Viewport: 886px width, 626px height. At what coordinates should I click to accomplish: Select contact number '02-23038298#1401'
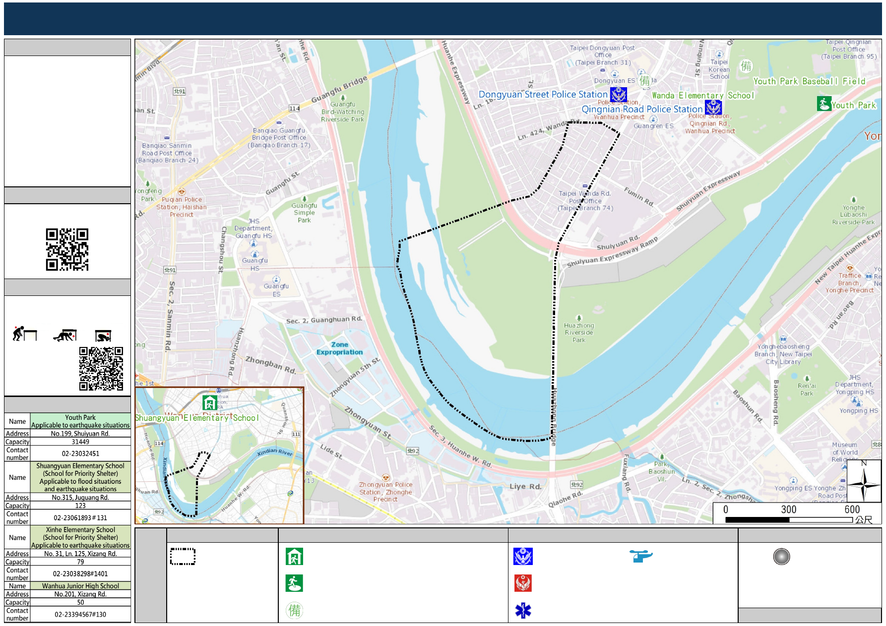click(x=80, y=573)
